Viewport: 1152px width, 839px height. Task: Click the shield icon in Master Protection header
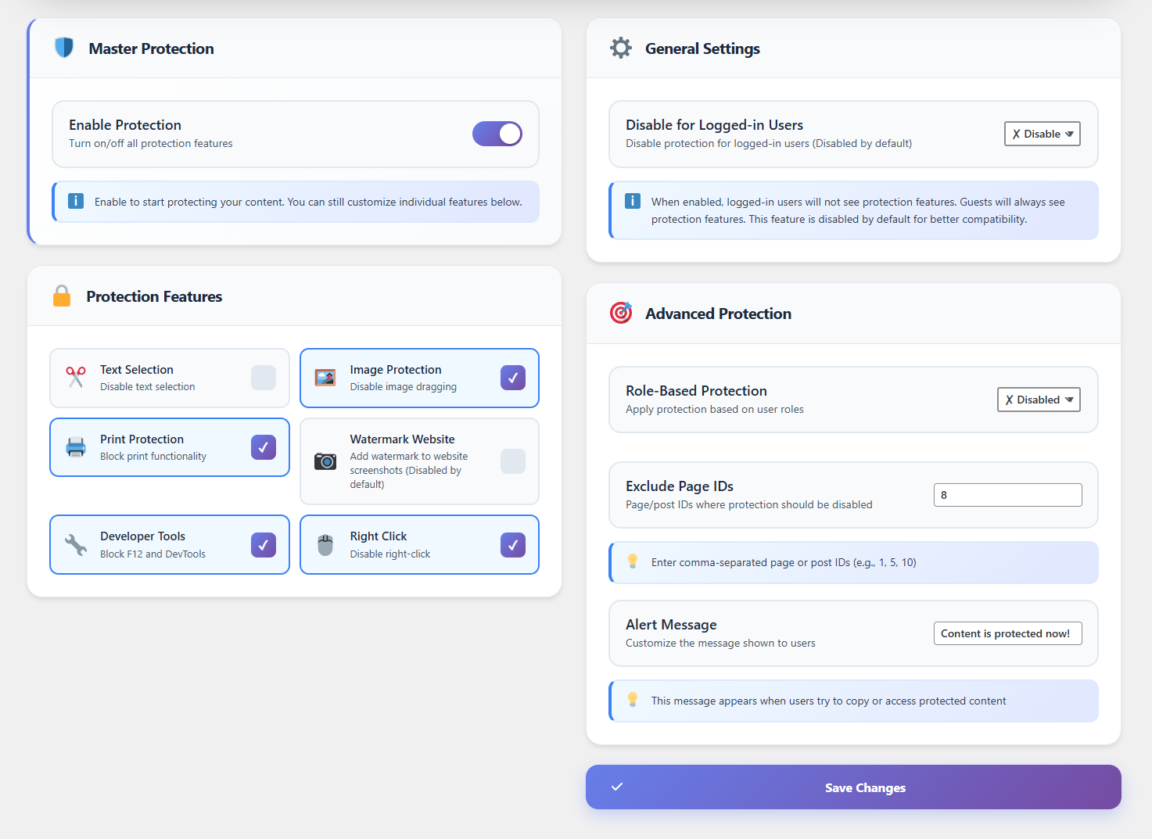click(63, 48)
